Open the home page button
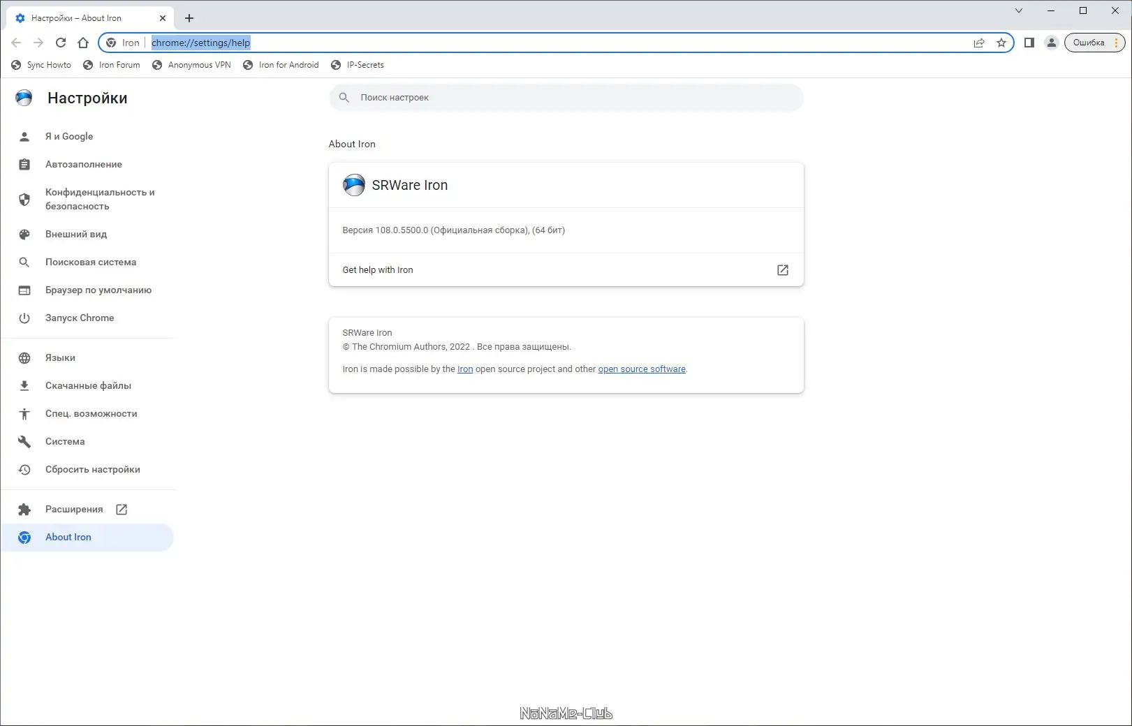 pos(83,43)
